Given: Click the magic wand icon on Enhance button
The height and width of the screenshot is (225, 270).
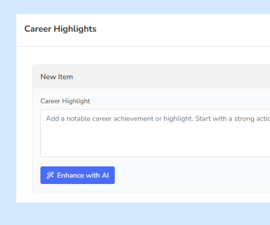Looking at the screenshot, I should click(50, 175).
